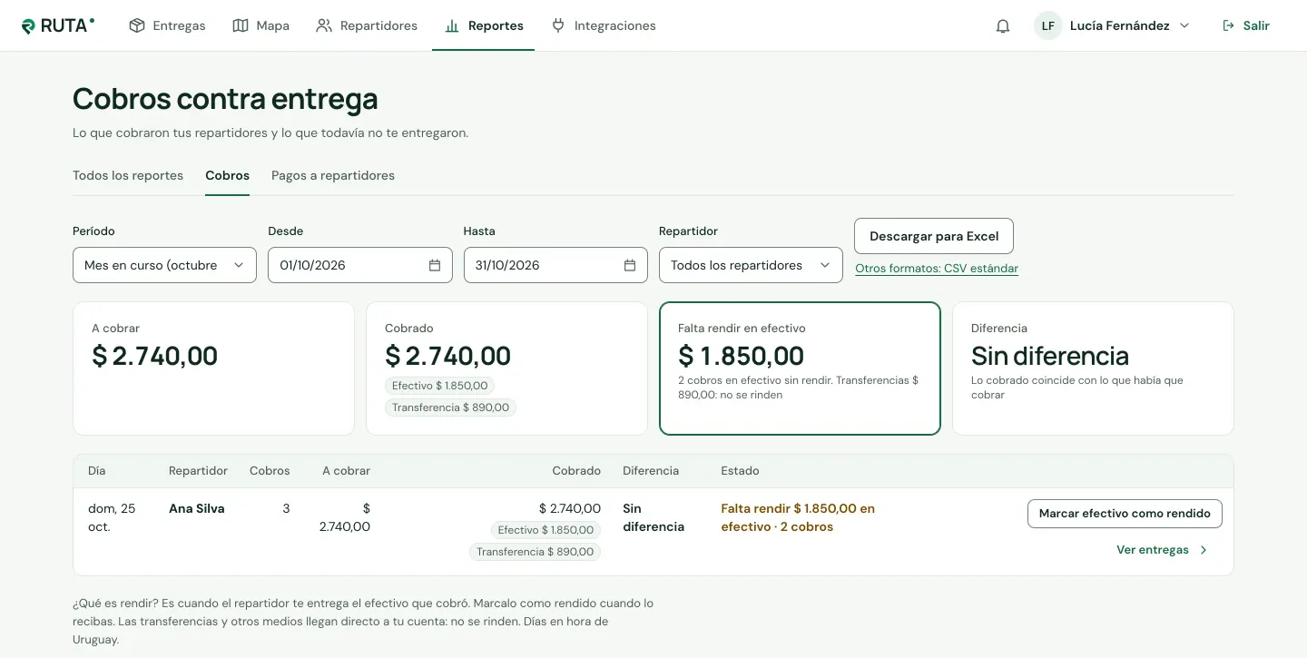Click the Entregas package icon
Image resolution: width=1307 pixels, height=658 pixels.
[x=137, y=25]
